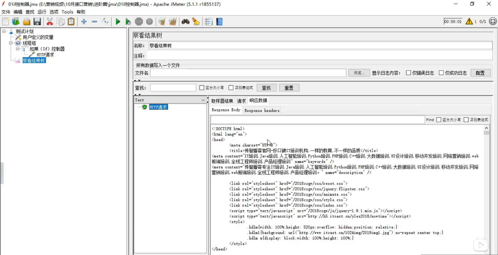
Task: Select 用户定义的变量 tree item
Action: pyautogui.click(x=38, y=37)
